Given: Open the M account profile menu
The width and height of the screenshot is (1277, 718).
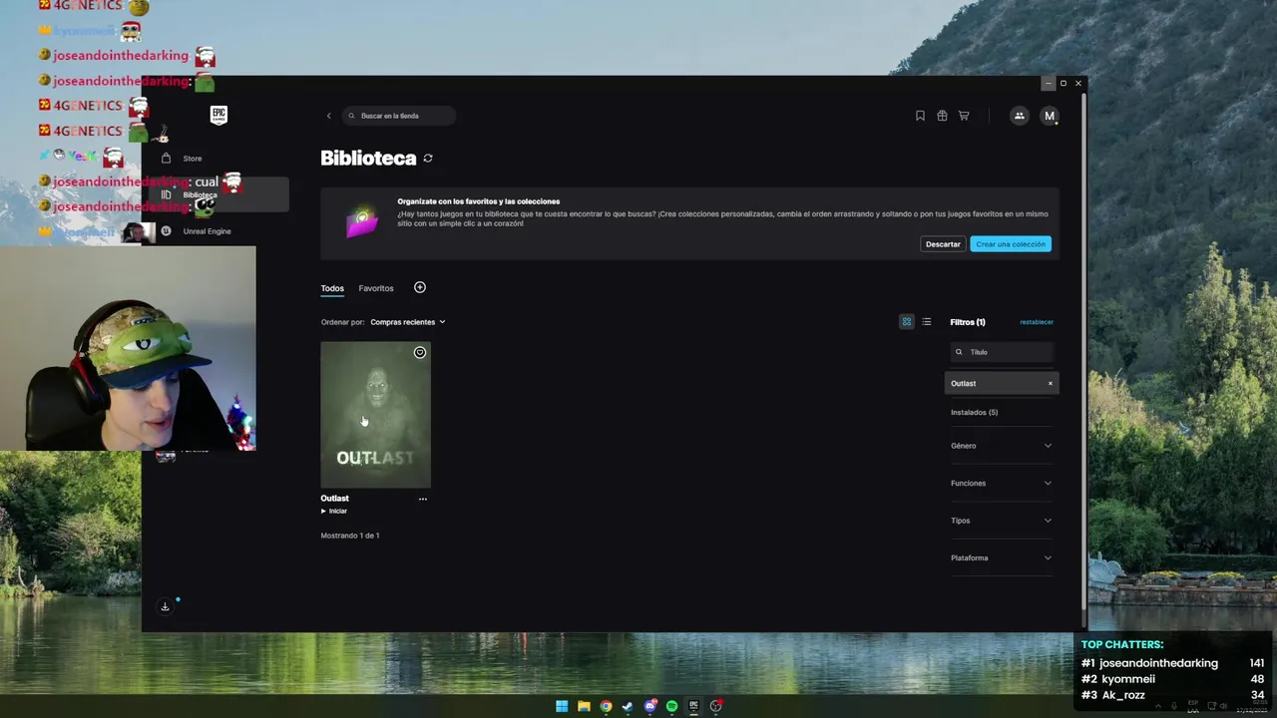Looking at the screenshot, I should pyautogui.click(x=1049, y=116).
